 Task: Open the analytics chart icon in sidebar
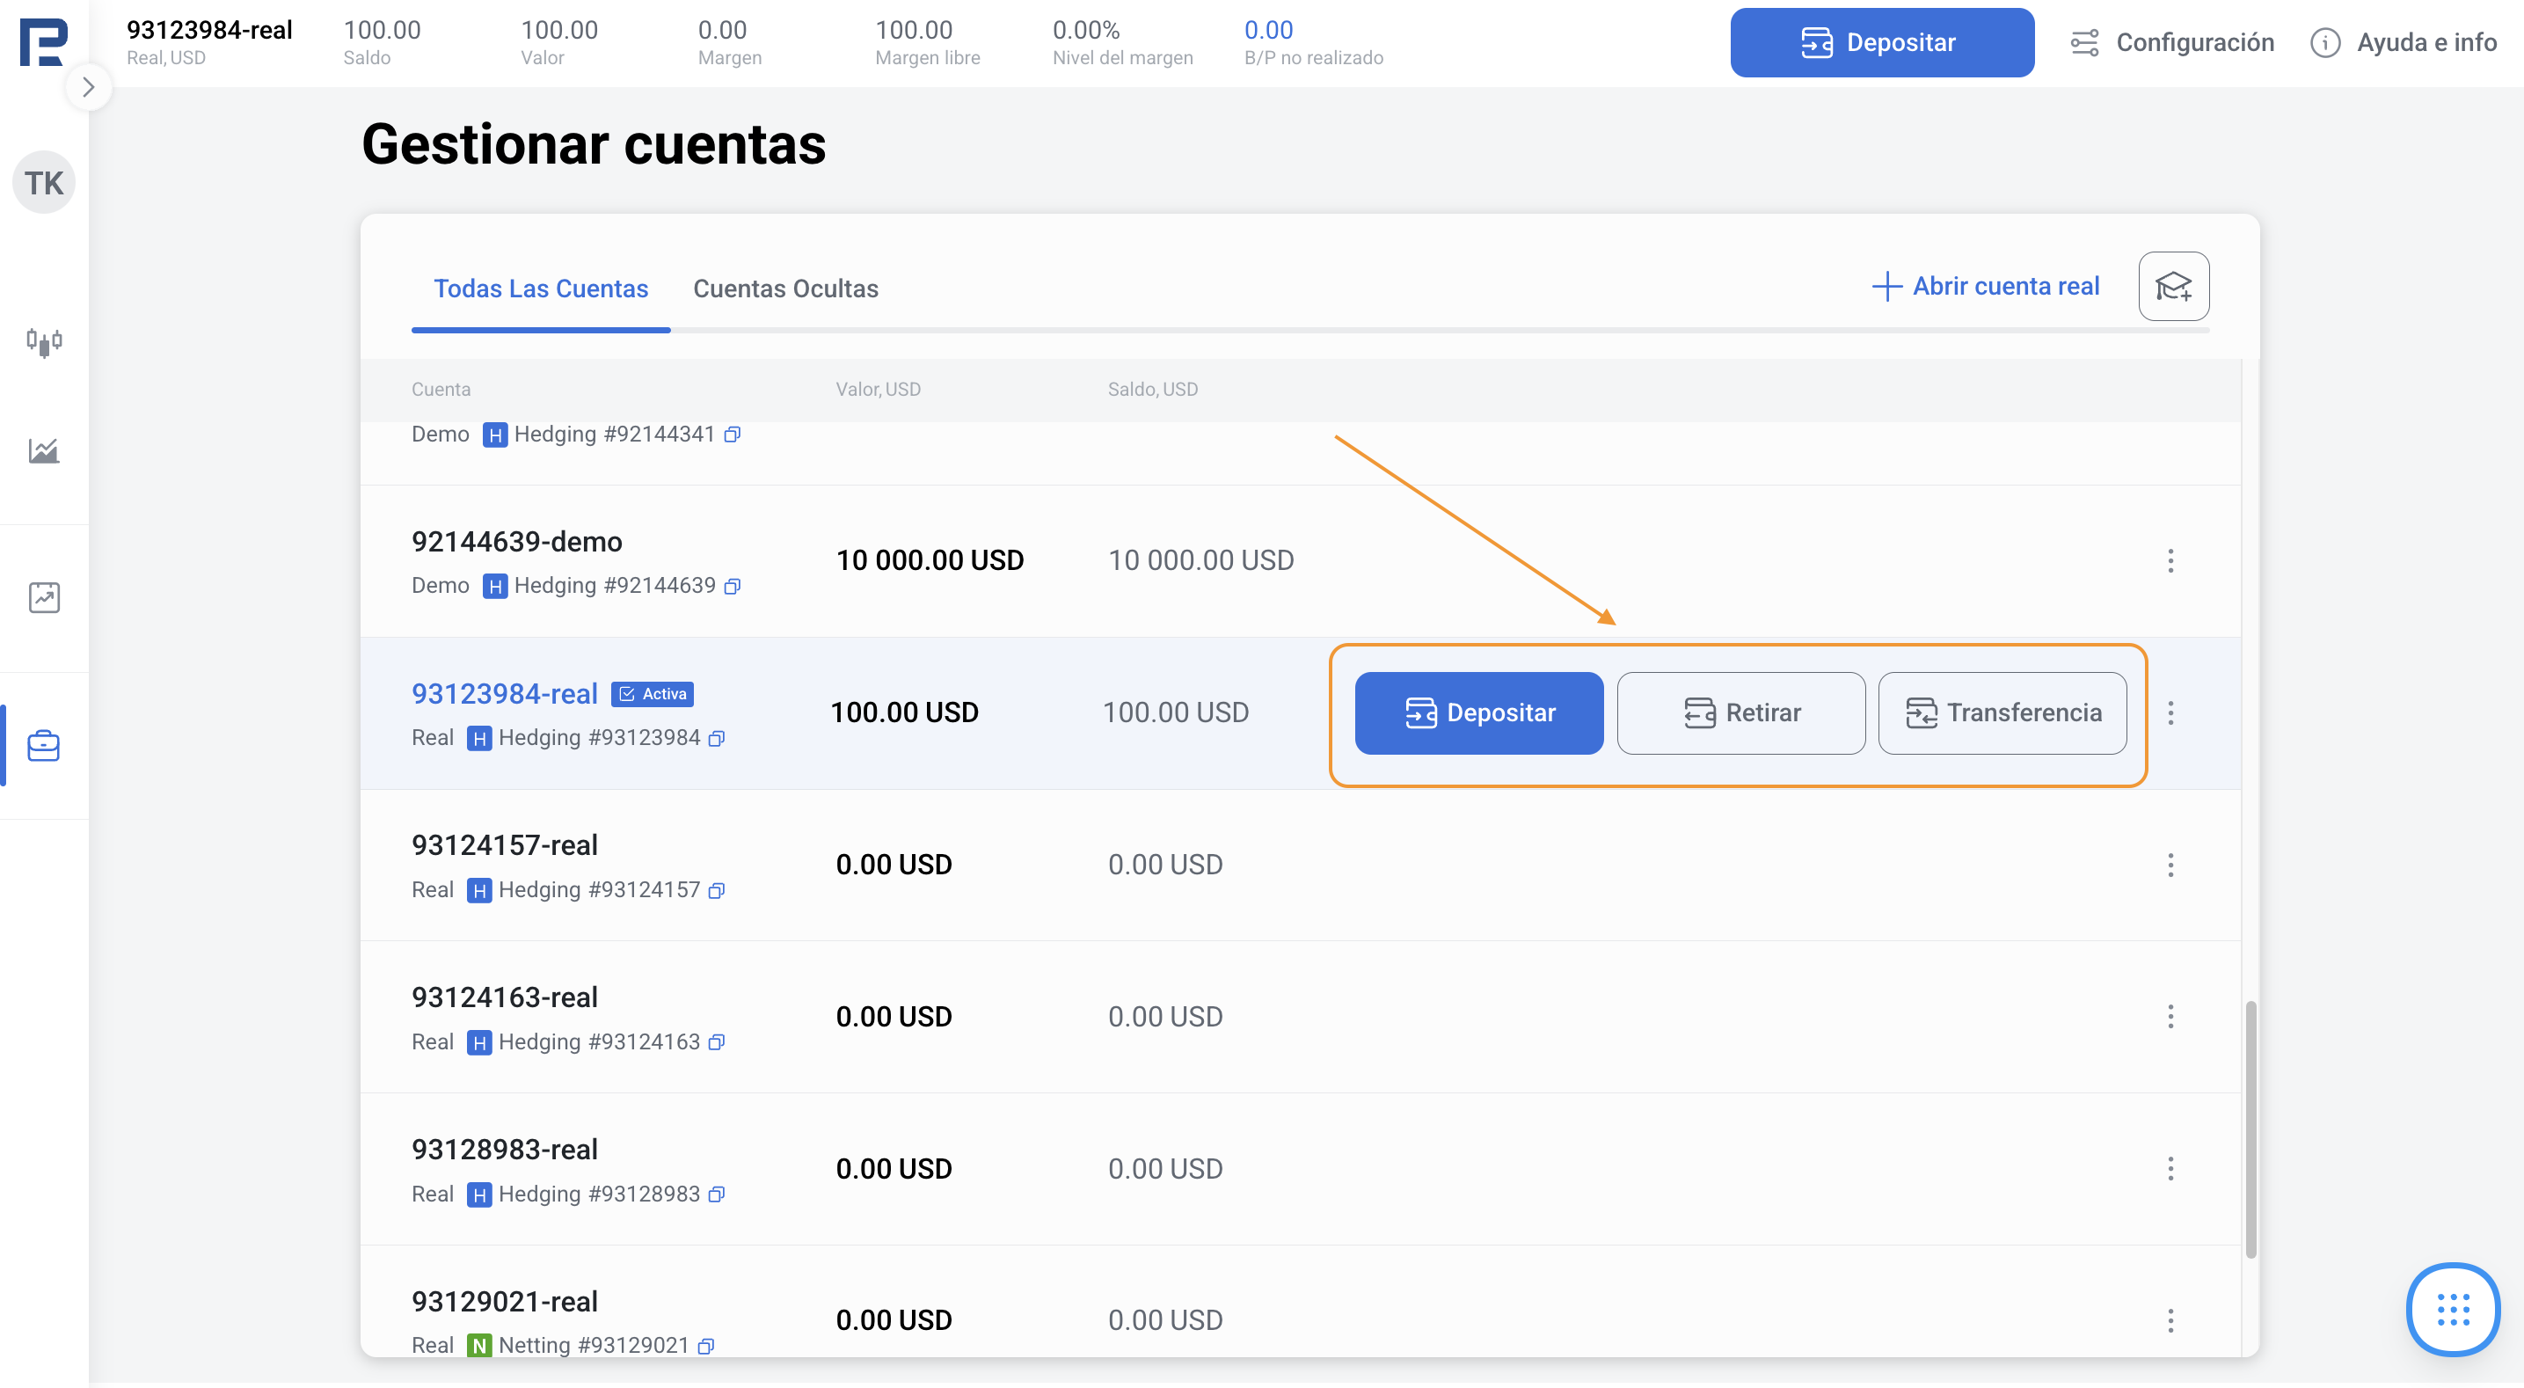click(43, 451)
